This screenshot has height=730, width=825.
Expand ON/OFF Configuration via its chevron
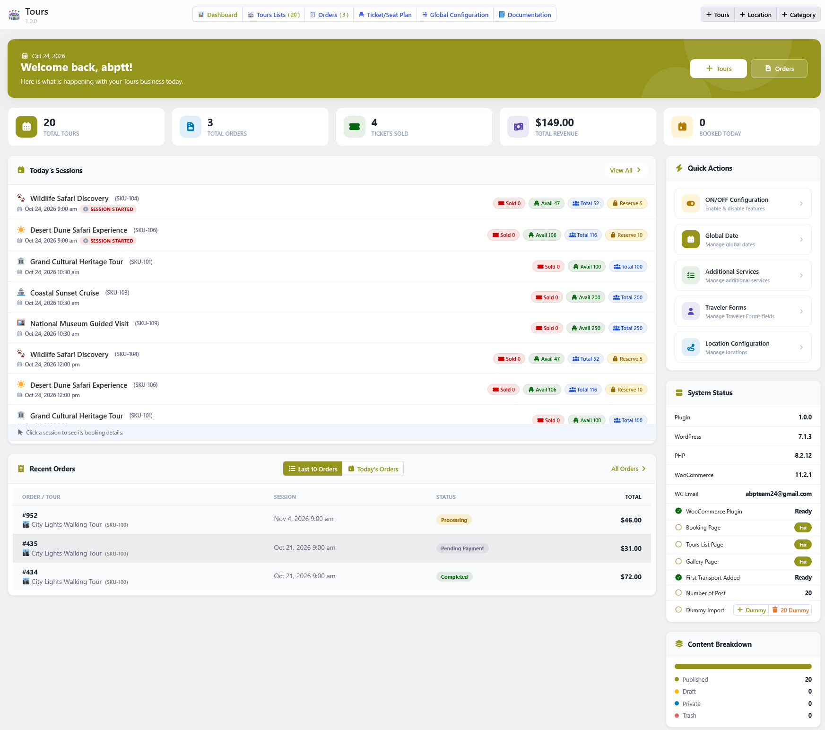click(x=801, y=203)
